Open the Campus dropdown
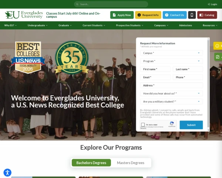Viewport: 222px width, 178px height. tap(171, 53)
